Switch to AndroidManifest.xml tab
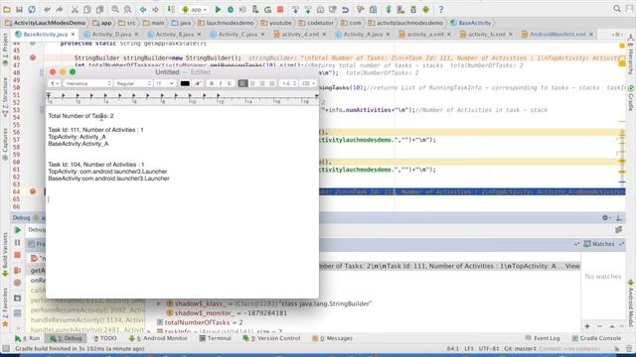Screen dimensions: 636x357 [x=557, y=34]
